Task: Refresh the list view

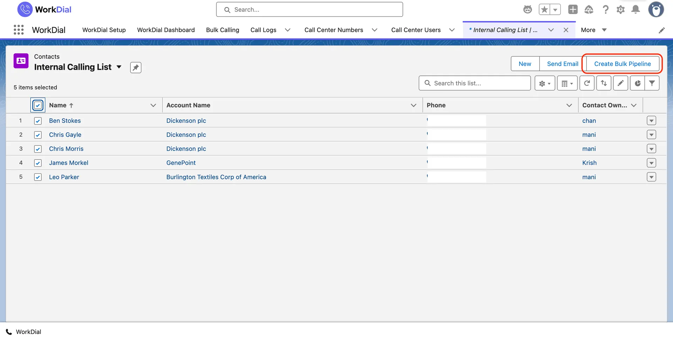Action: pos(587,83)
